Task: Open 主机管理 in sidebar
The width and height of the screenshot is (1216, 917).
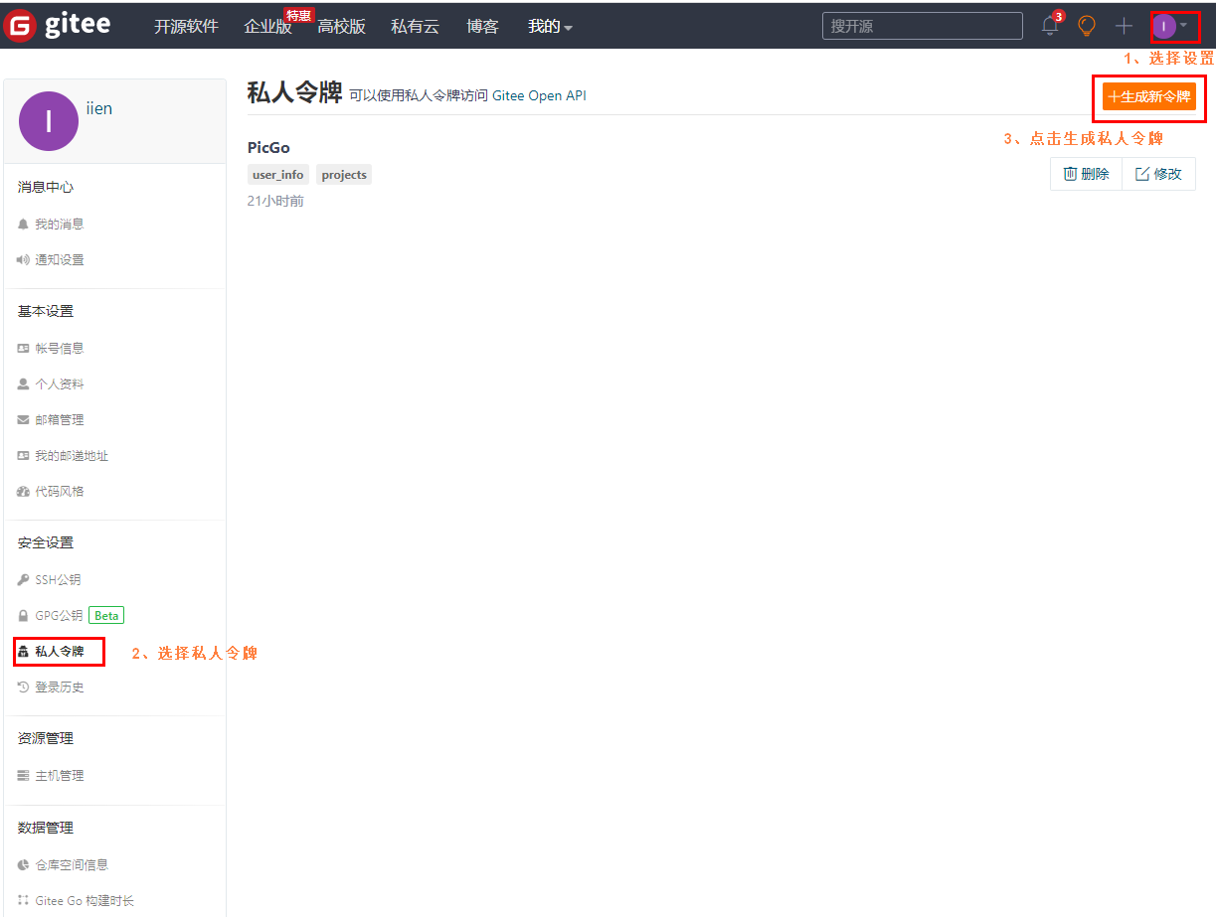Action: click(x=60, y=776)
